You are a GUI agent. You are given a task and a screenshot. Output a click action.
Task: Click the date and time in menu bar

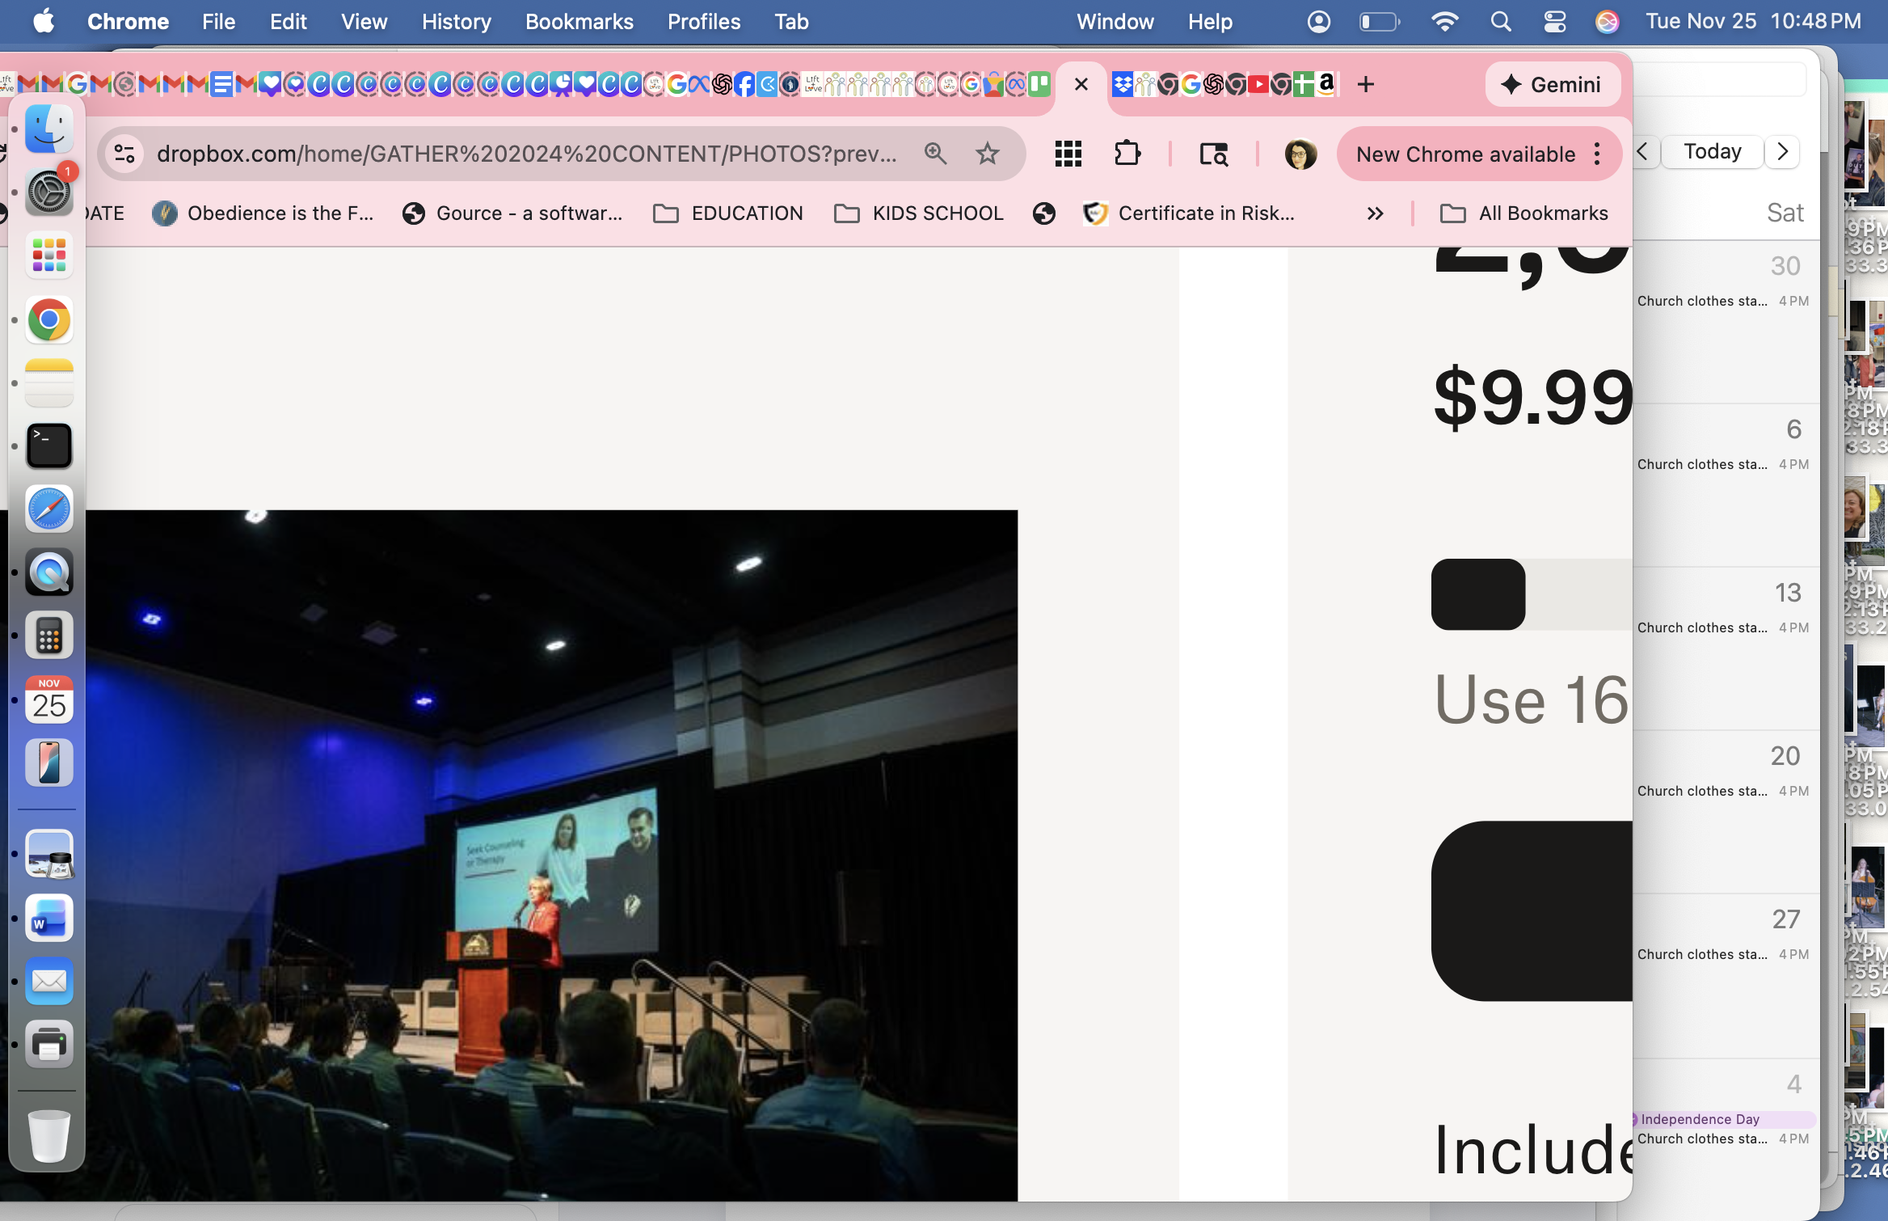tap(1753, 22)
